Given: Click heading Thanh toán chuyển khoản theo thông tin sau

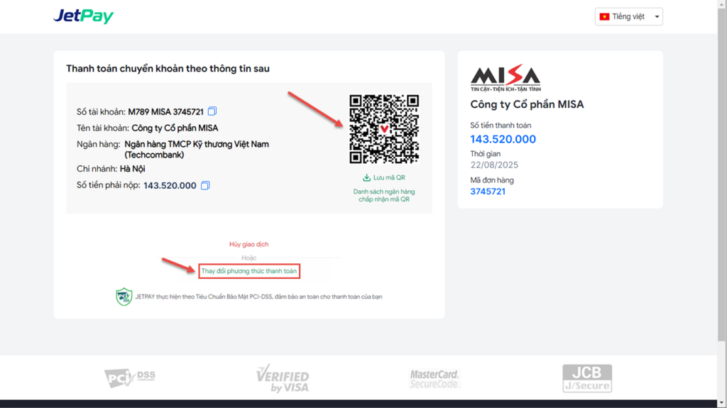Looking at the screenshot, I should tap(168, 69).
